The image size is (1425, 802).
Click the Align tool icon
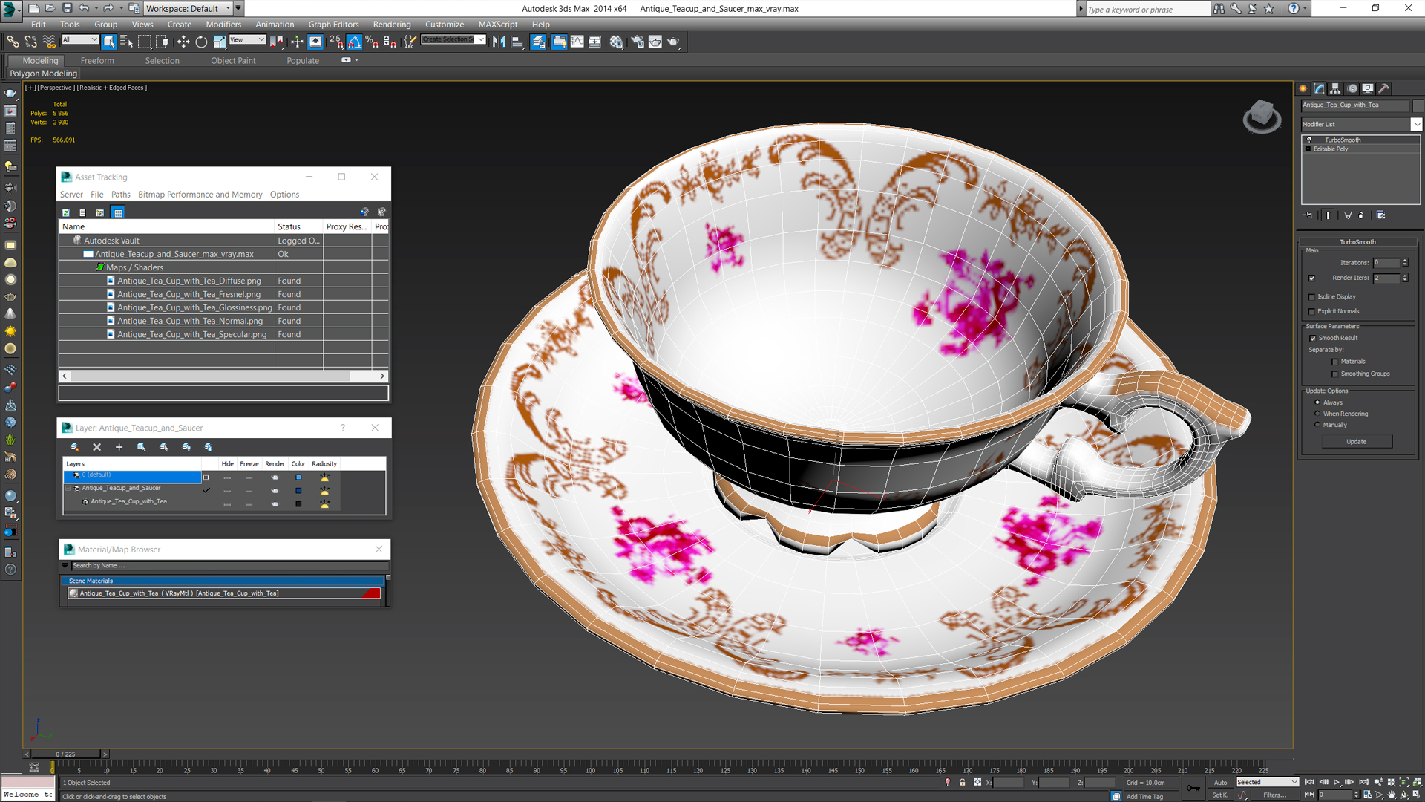pos(517,42)
